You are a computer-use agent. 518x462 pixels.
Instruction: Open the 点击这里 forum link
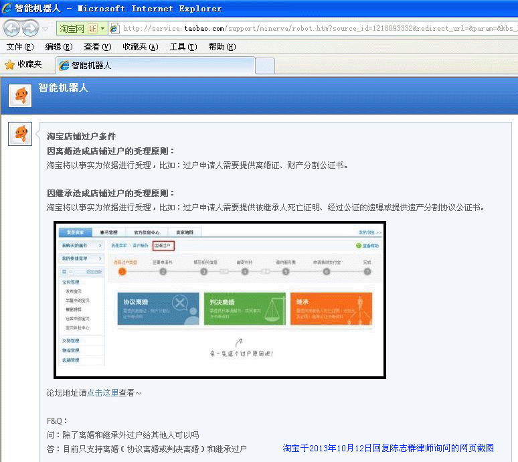click(103, 393)
